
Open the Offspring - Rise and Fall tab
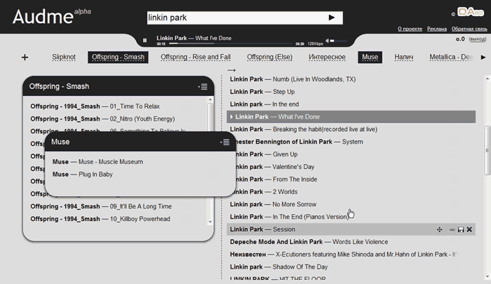pyautogui.click(x=196, y=57)
